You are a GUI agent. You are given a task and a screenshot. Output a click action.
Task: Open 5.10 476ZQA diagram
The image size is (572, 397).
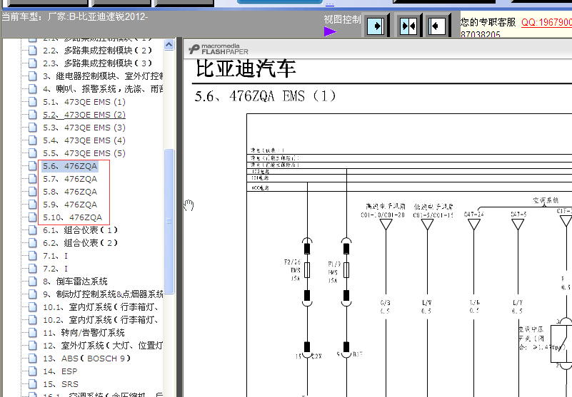tap(73, 217)
